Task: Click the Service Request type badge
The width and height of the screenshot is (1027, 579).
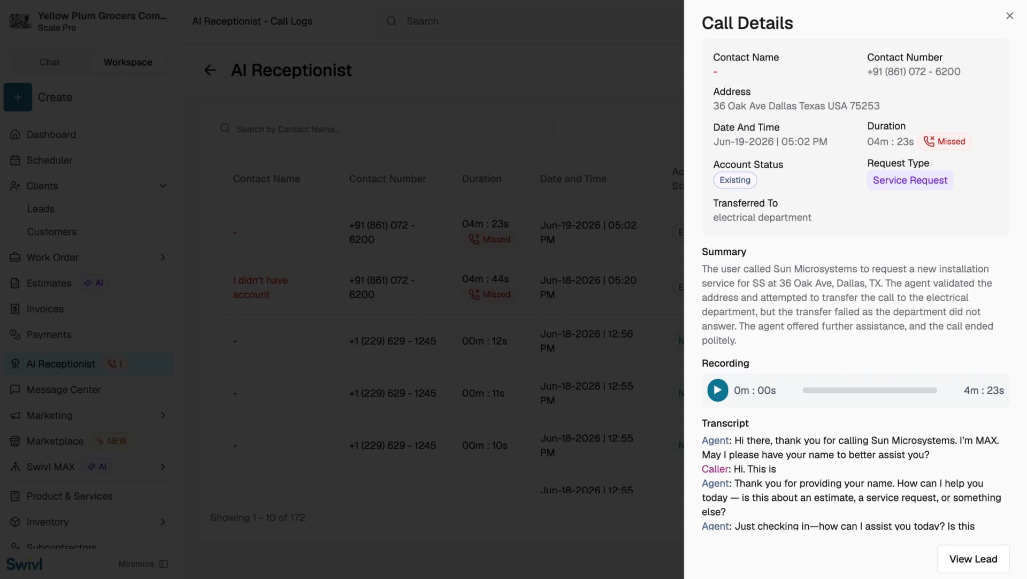Action: pyautogui.click(x=910, y=180)
